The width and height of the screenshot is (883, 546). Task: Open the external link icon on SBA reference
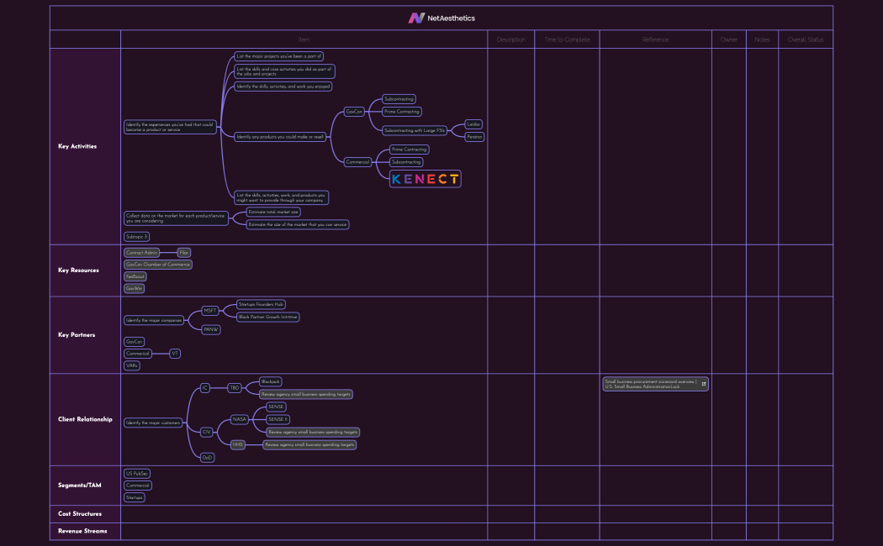704,384
